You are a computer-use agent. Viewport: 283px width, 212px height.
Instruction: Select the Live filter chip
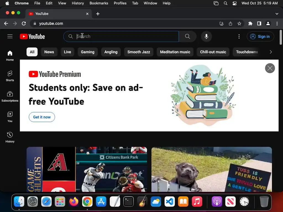click(x=67, y=52)
